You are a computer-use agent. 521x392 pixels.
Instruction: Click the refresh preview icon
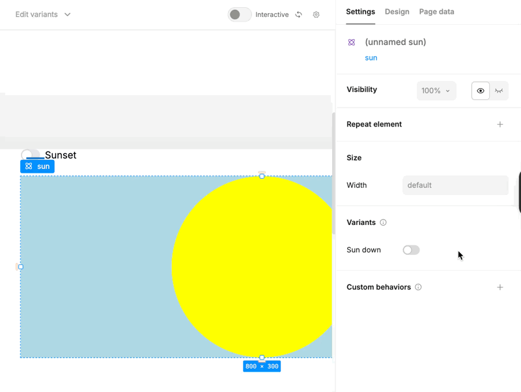(298, 14)
